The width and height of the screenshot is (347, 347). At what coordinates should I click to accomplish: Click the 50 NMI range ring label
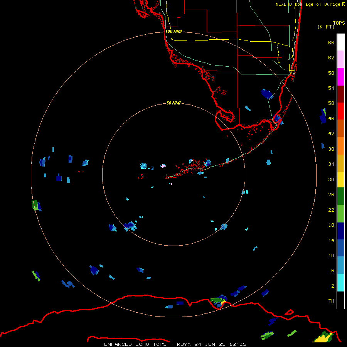click(173, 103)
